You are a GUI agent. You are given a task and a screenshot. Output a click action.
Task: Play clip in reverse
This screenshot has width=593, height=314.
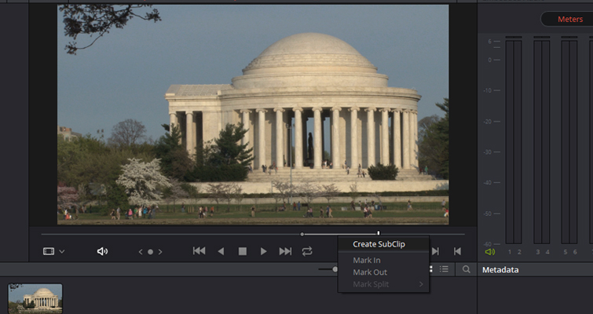[221, 251]
